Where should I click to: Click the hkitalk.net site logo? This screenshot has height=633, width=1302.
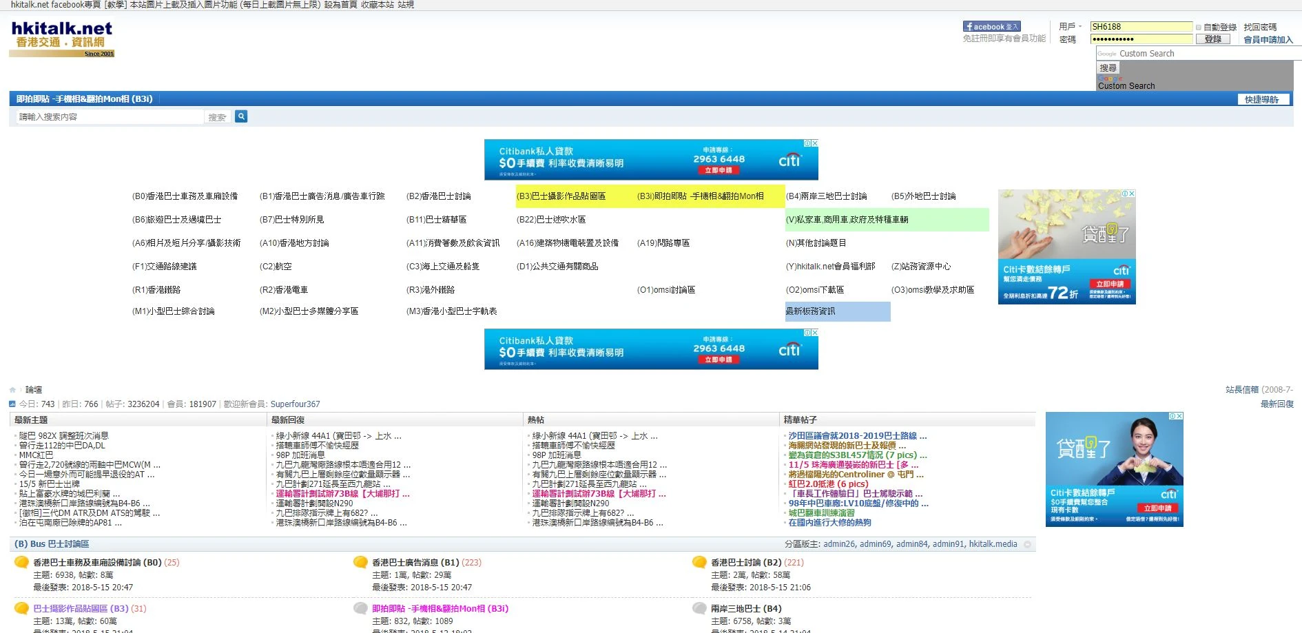62,39
